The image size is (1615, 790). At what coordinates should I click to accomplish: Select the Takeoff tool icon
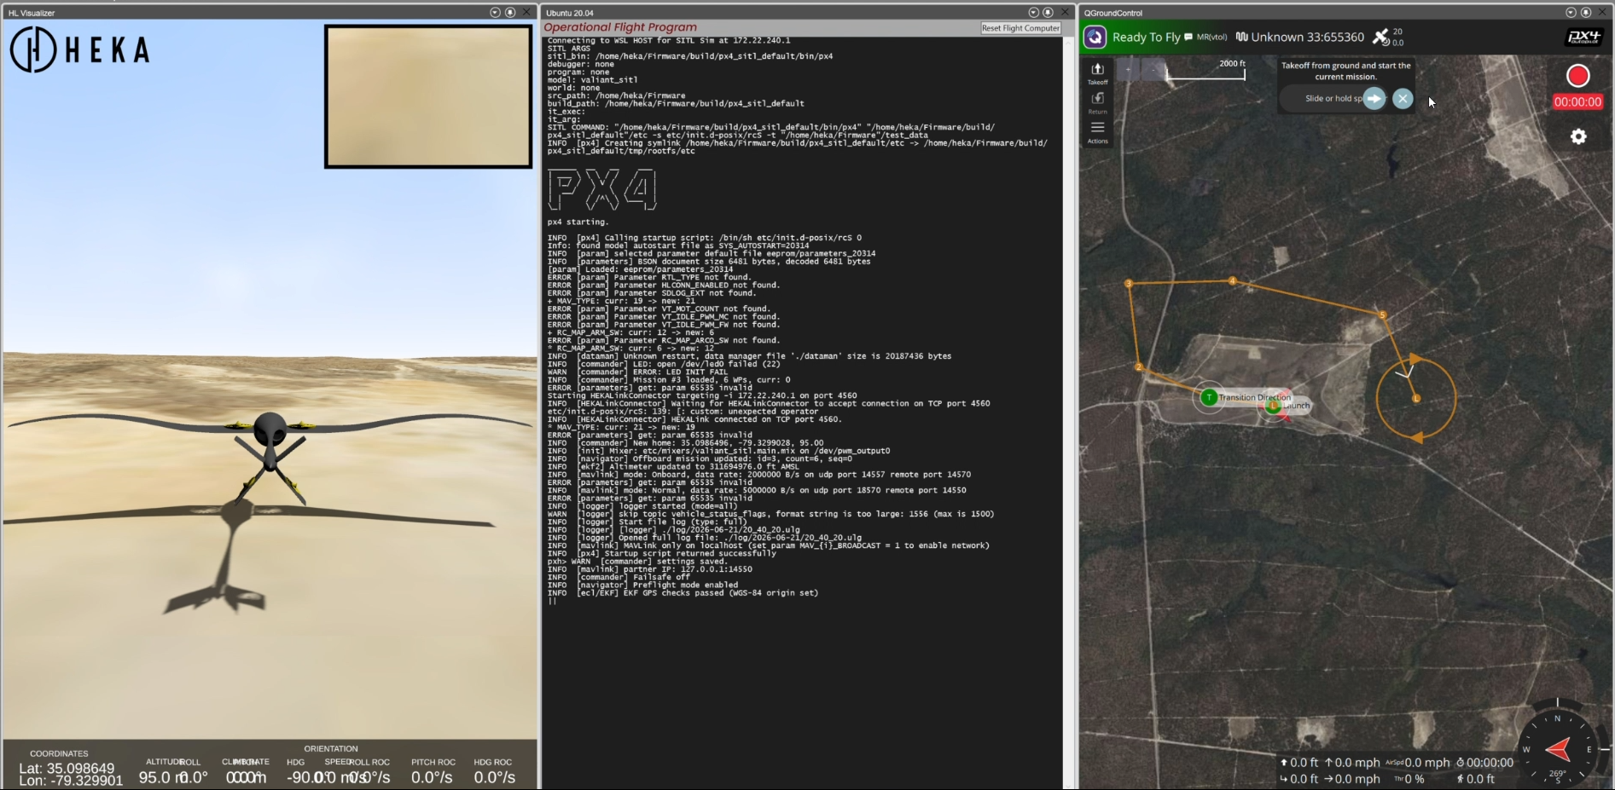pyautogui.click(x=1097, y=72)
